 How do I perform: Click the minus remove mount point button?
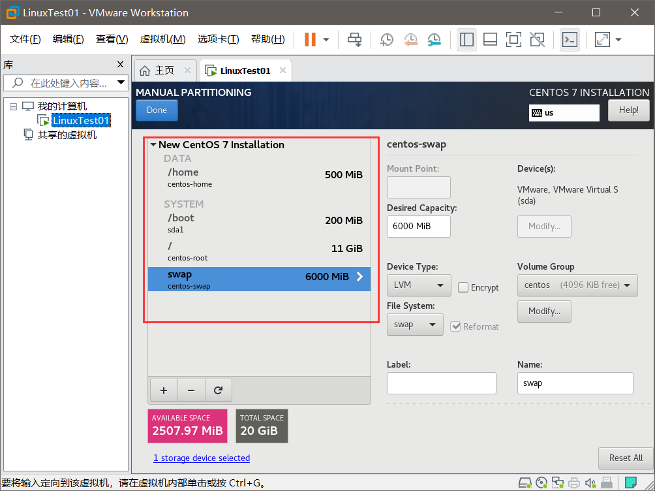point(191,390)
